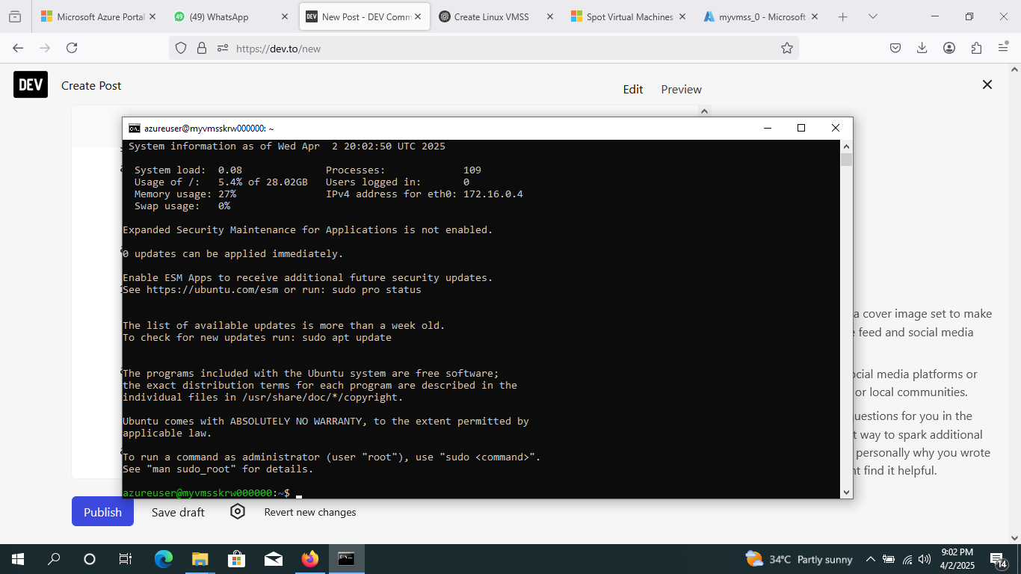Open the Firefox extensions icon

tap(976, 48)
